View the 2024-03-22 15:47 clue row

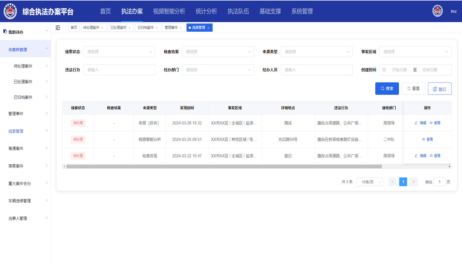click(x=435, y=156)
